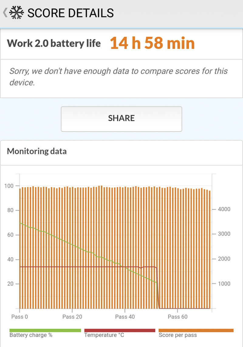The width and height of the screenshot is (243, 347).
Task: Click the green Battery charge legend swatch
Action: tap(45, 330)
